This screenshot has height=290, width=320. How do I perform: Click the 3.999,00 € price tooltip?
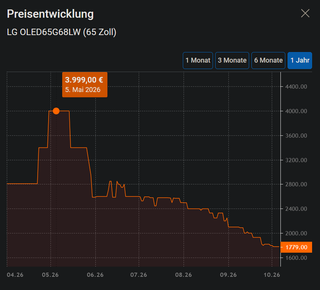tap(85, 84)
